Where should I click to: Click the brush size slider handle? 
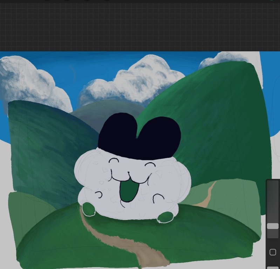[x=273, y=226]
